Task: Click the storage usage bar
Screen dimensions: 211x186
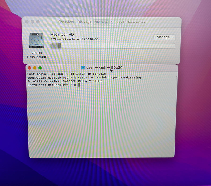Action: (113, 46)
